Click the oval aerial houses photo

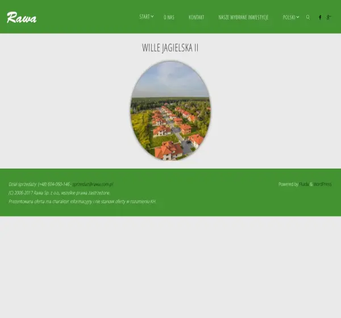click(170, 111)
